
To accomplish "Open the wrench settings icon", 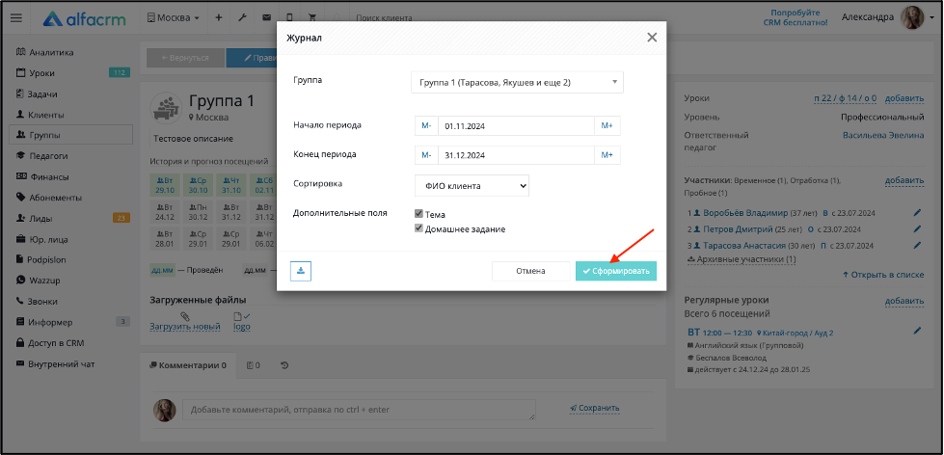I will [x=242, y=18].
